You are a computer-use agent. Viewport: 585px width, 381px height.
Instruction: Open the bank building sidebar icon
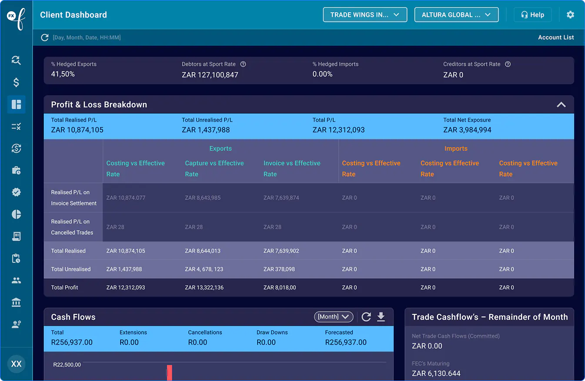16,303
